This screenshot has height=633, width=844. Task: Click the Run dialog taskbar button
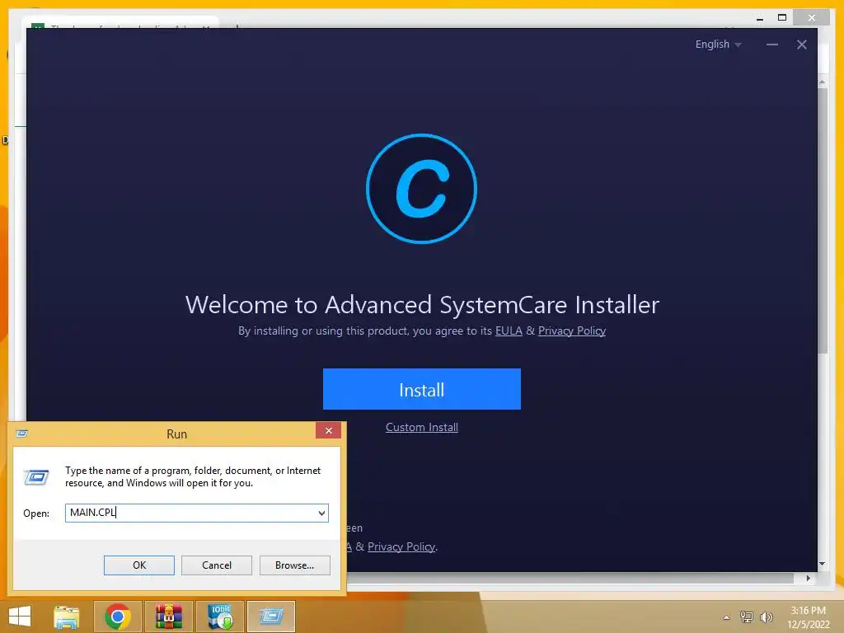pos(270,617)
